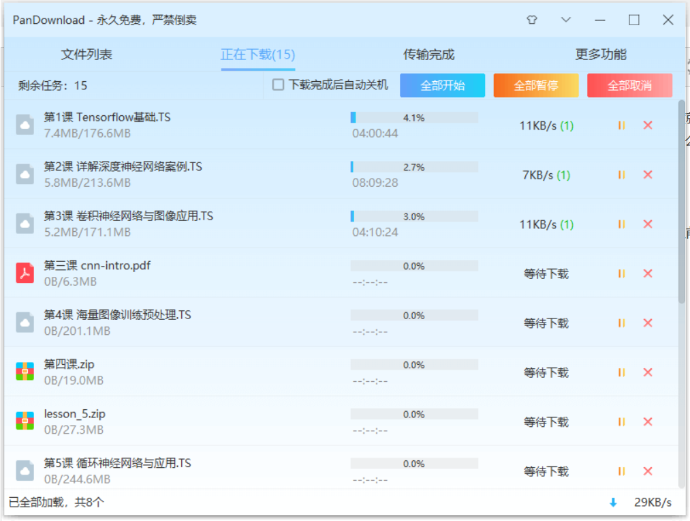Click the remaining time 04:10:24
690x521 pixels.
pyautogui.click(x=375, y=232)
